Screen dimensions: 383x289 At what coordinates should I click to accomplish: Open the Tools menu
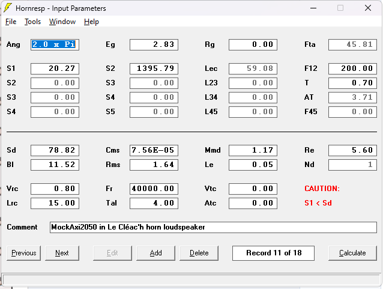tap(32, 22)
